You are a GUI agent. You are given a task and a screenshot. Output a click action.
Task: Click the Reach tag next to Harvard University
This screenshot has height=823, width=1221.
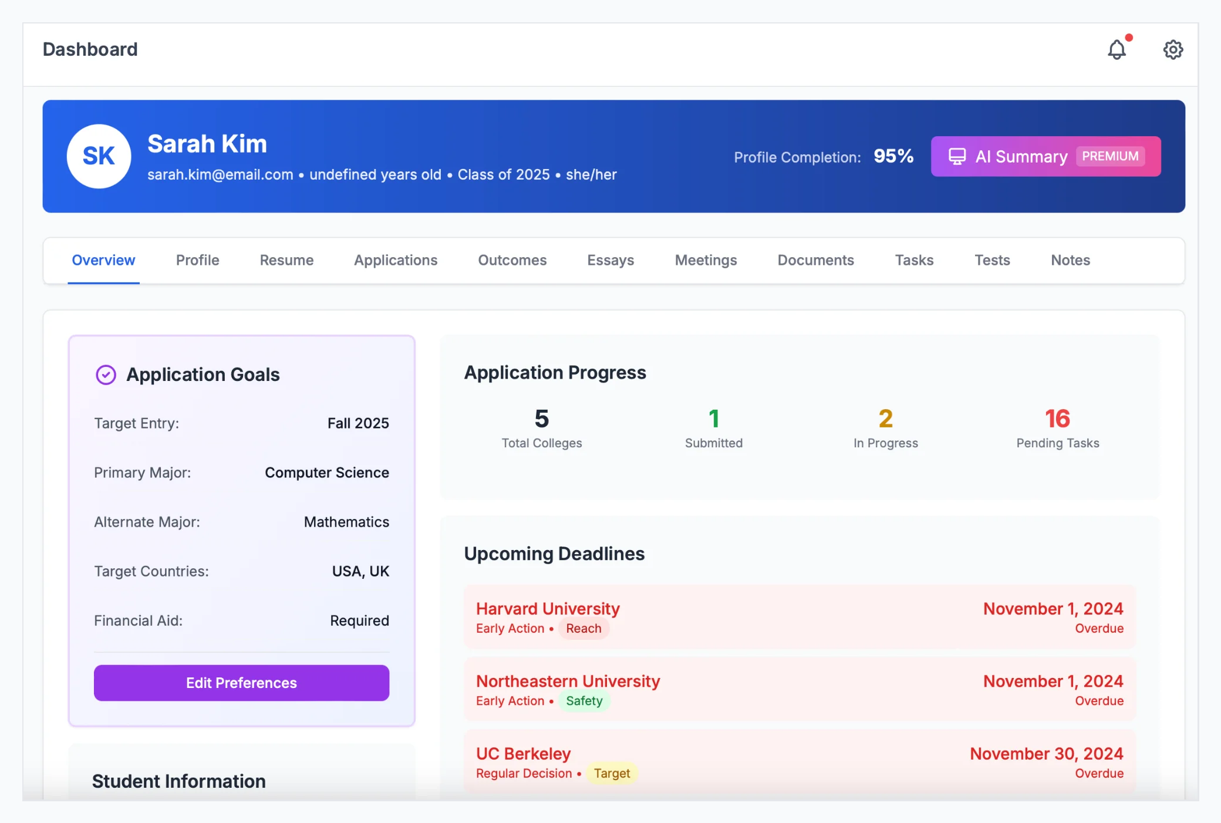584,628
